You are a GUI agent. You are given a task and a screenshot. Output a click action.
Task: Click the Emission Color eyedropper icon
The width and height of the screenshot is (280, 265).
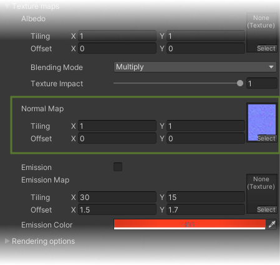[x=272, y=224]
